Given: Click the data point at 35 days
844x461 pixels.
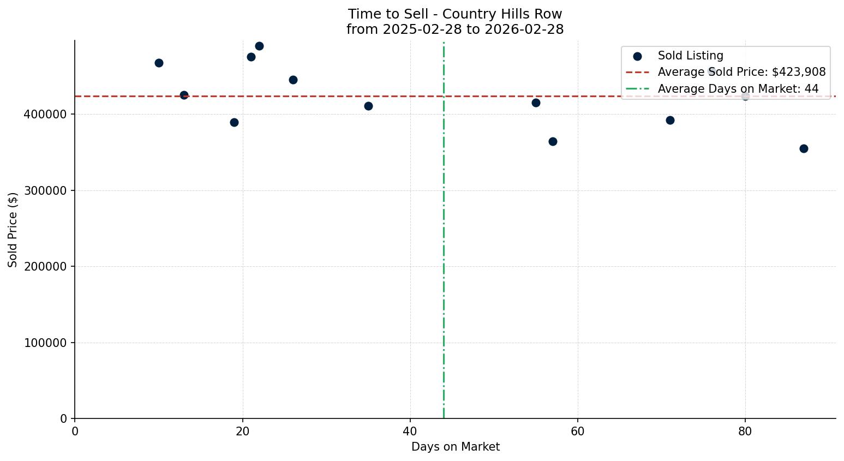Looking at the screenshot, I should click(x=368, y=106).
